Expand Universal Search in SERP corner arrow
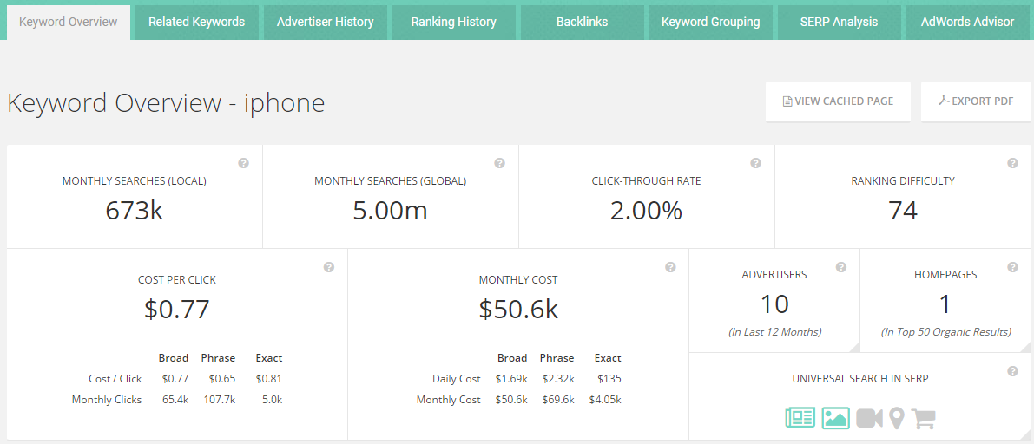 1025,434
